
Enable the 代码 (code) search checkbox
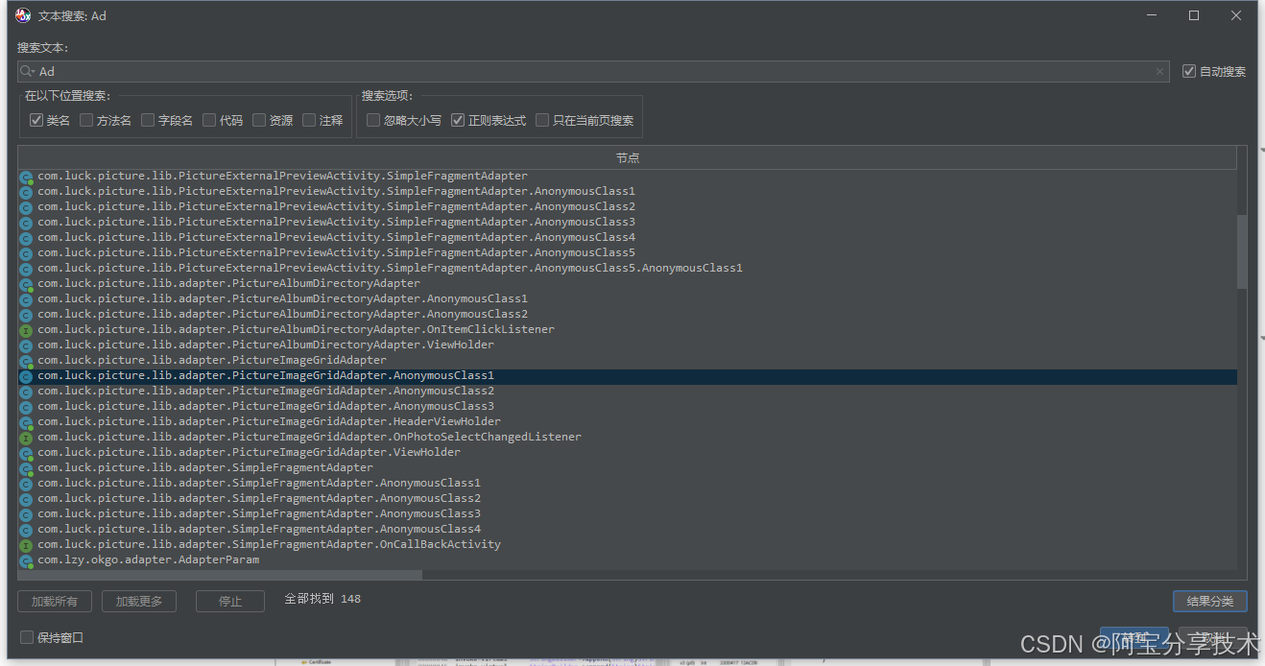209,120
